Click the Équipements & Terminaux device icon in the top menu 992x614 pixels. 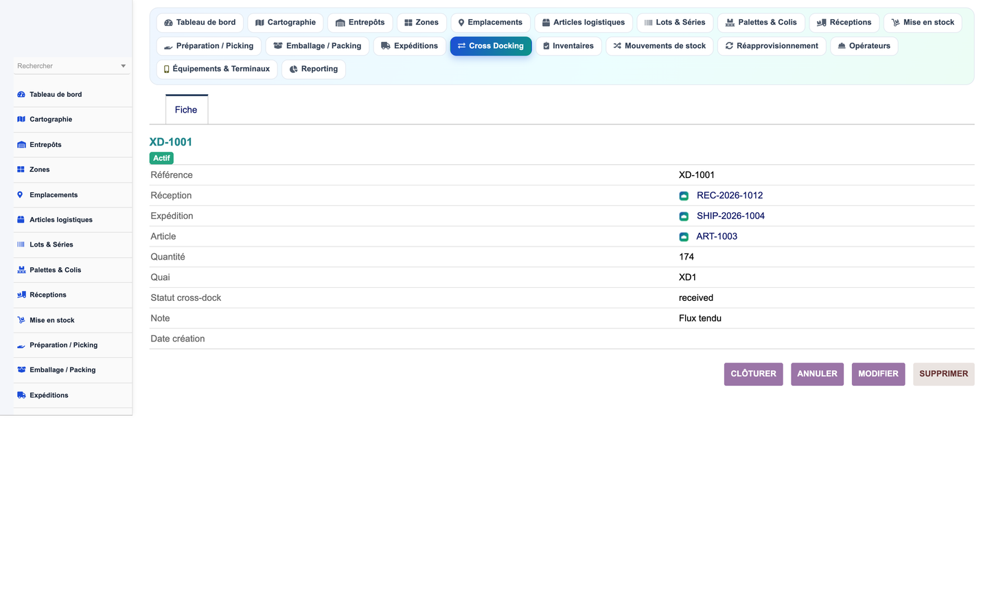[x=167, y=69]
